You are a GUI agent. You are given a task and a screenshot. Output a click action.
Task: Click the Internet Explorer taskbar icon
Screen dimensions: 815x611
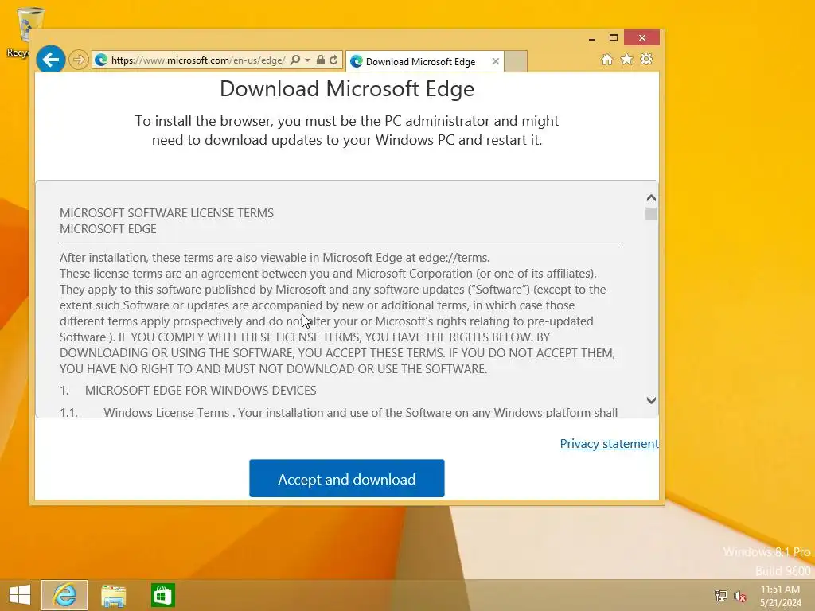click(64, 595)
